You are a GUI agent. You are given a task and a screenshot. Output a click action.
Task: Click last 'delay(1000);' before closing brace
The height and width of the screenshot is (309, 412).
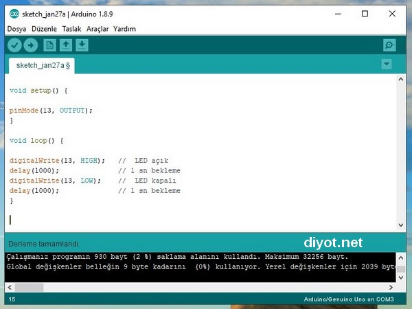(x=34, y=191)
